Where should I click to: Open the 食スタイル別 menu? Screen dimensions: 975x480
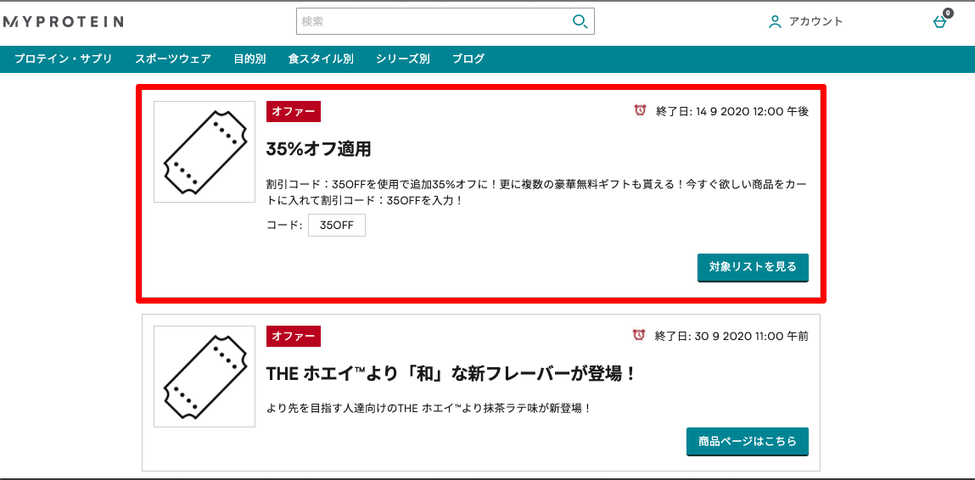coord(321,59)
